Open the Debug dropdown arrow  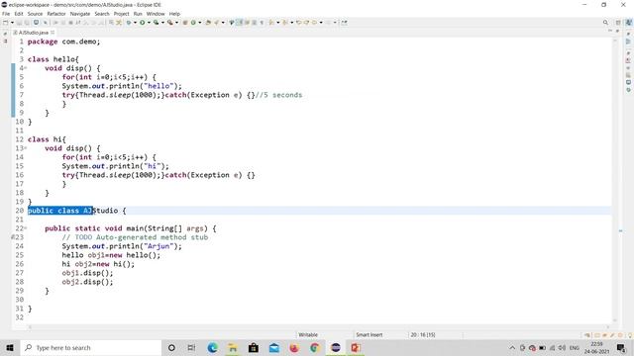pyautogui.click(x=135, y=23)
